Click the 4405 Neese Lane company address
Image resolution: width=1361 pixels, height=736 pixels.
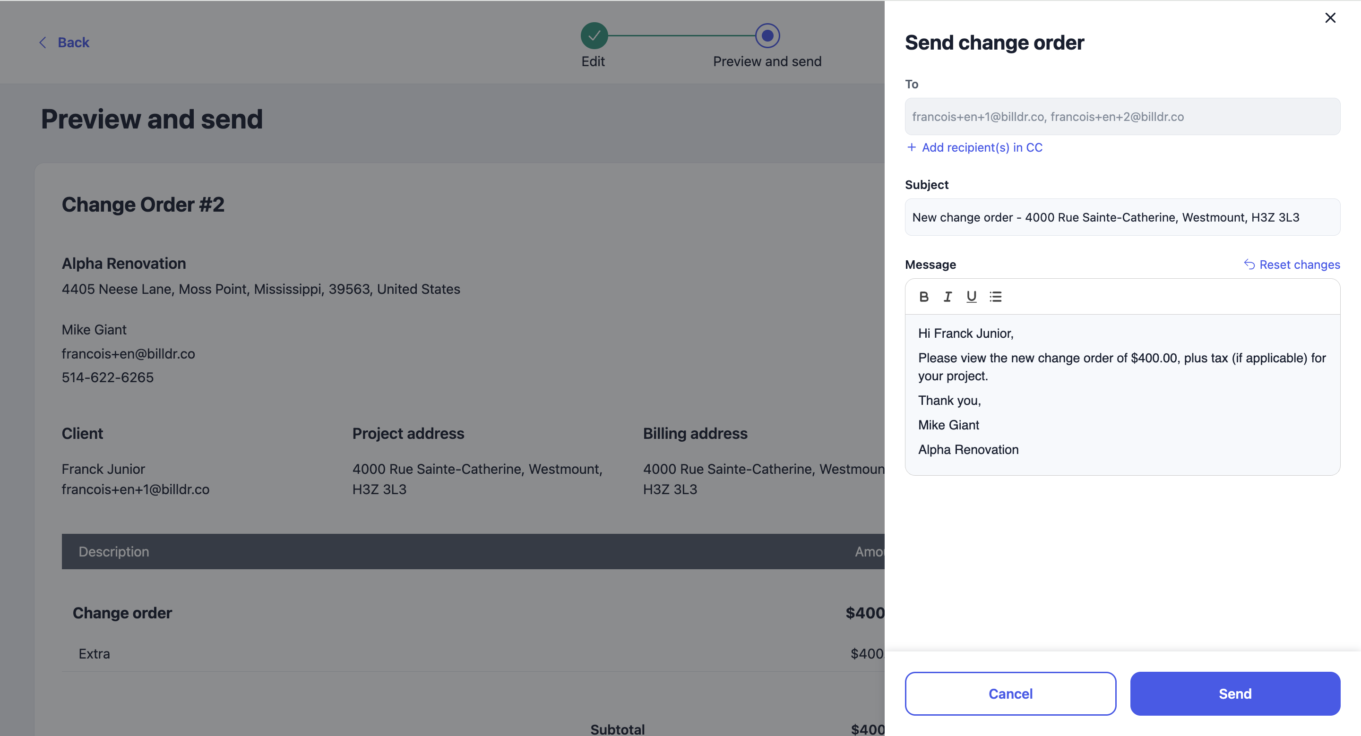click(x=261, y=289)
